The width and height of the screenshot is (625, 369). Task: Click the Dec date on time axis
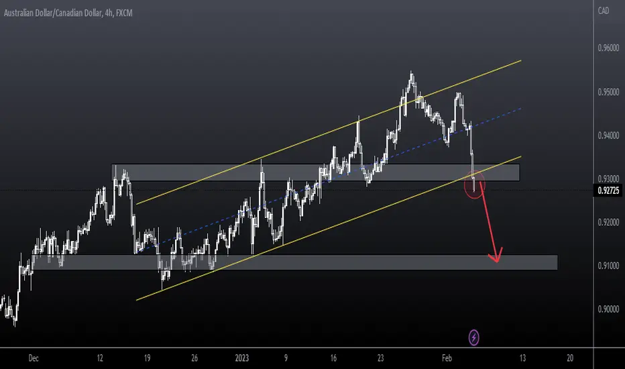click(34, 358)
